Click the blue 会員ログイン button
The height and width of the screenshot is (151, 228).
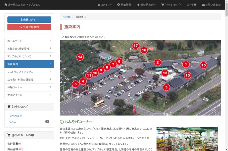(x=29, y=20)
